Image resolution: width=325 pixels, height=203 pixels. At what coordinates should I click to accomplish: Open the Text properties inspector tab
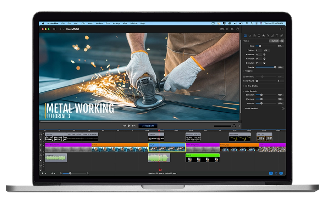(x=277, y=35)
